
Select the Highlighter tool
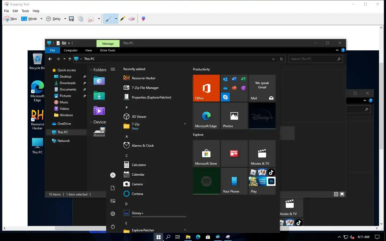coord(123,19)
